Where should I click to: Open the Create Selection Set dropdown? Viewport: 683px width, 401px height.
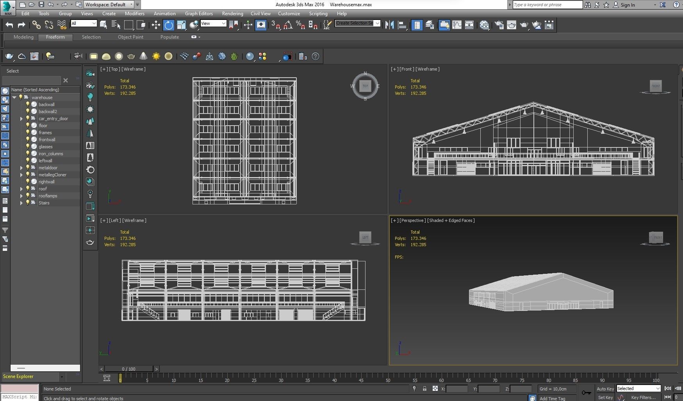358,23
